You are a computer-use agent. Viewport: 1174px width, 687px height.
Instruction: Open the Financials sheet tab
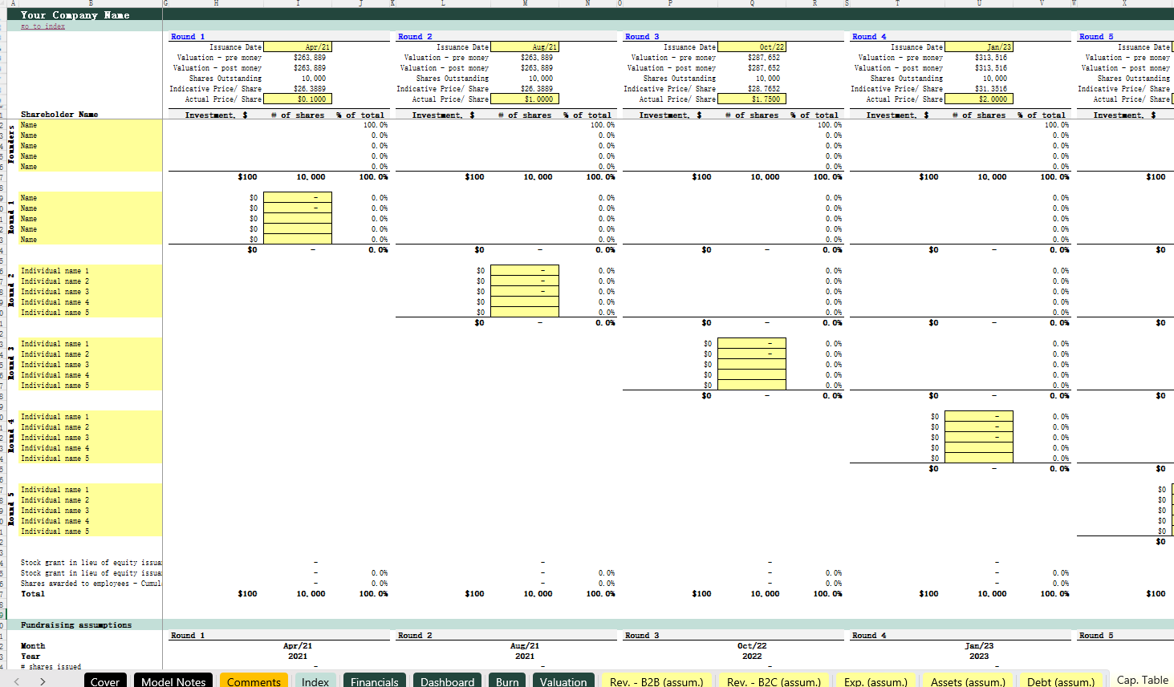pos(374,681)
